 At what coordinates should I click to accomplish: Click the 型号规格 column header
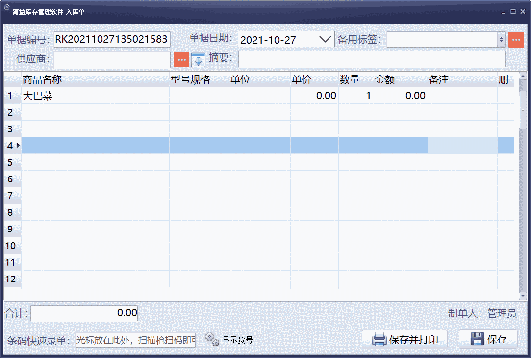point(199,79)
